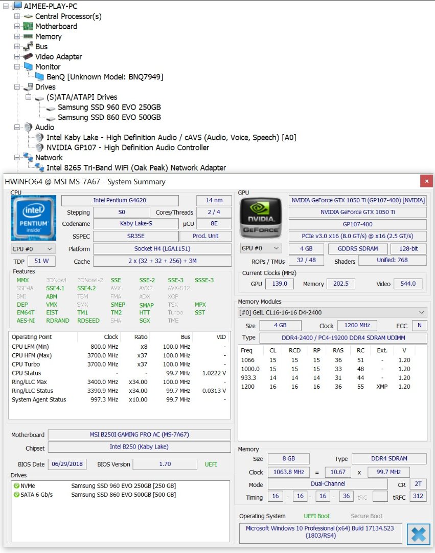Screen dimensions: 435x553
Task: Click the Samsung SSD 960 EVO drive icon in tree
Action: coord(51,108)
